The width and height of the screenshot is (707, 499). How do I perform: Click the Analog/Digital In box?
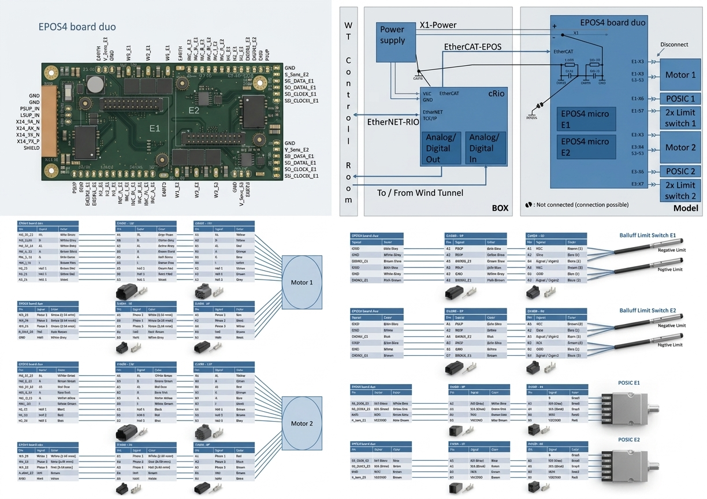tap(485, 148)
